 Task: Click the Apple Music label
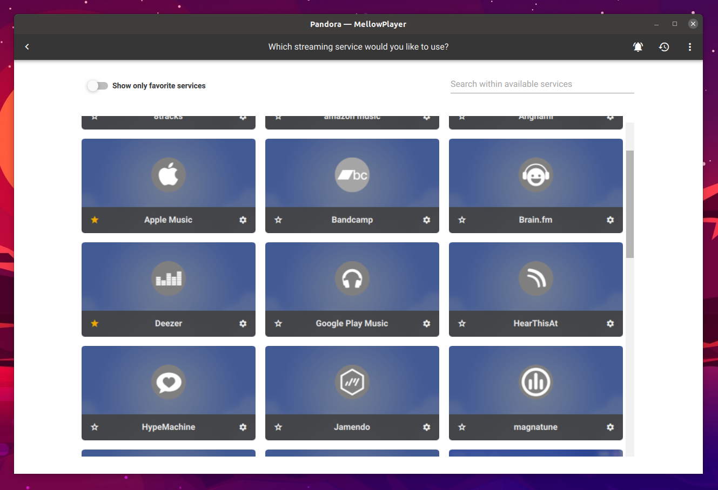(x=168, y=220)
